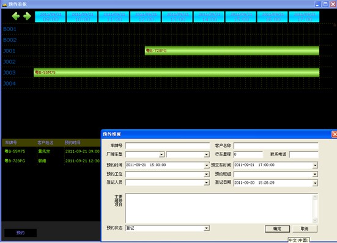Click the text area scrollbar down arrow
The height and width of the screenshot is (243, 337).
315,220
